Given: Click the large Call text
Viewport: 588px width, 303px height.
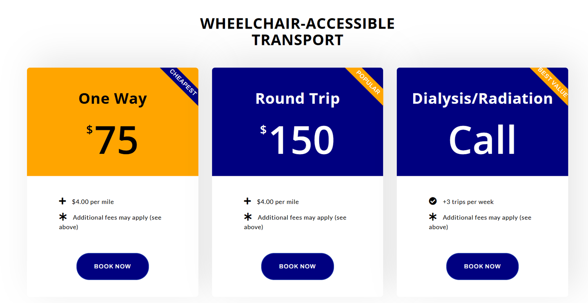Looking at the screenshot, I should (482, 140).
